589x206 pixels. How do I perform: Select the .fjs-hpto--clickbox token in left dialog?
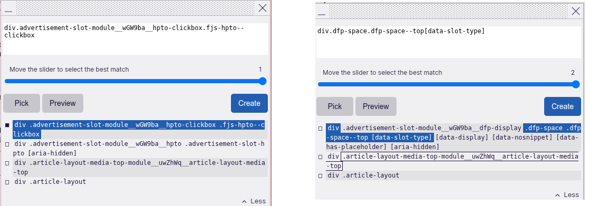pos(241,125)
